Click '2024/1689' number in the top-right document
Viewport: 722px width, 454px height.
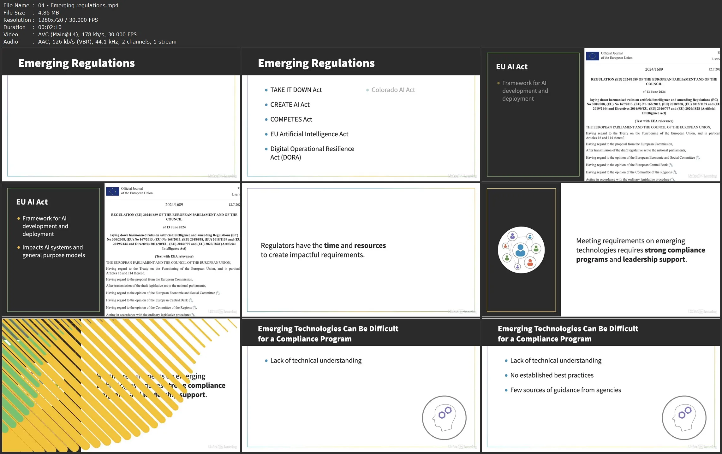[654, 69]
